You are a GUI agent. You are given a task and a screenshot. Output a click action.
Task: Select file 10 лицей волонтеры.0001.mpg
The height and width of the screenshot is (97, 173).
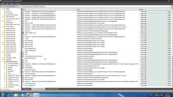pyautogui.click(x=33, y=56)
